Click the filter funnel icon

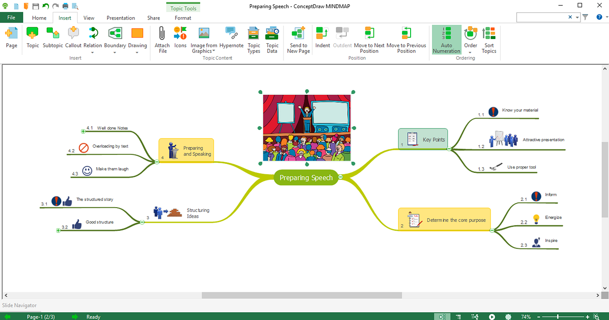[x=585, y=17]
